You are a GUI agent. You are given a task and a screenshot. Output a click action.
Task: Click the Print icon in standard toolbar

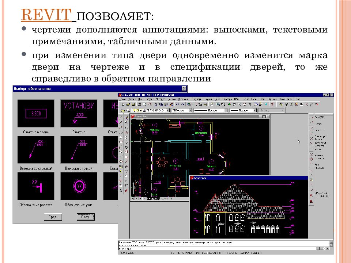(139, 104)
